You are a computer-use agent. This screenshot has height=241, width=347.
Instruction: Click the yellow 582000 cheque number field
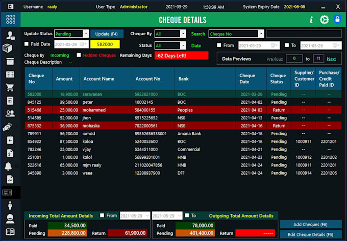105,44
